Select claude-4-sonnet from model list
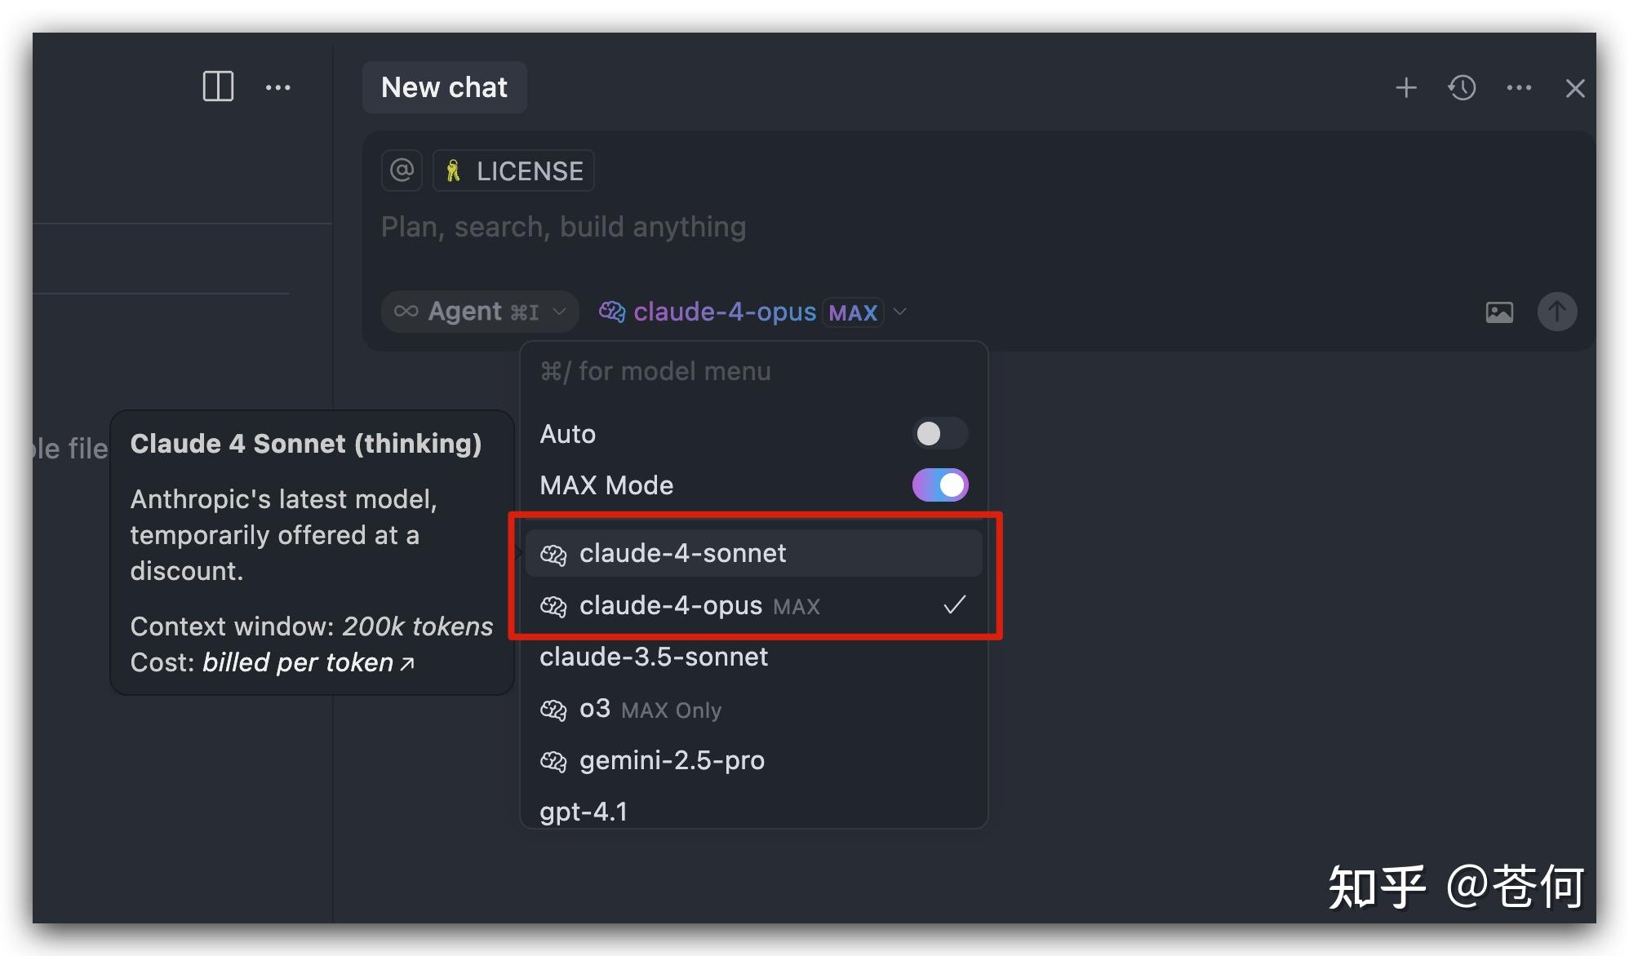Image resolution: width=1629 pixels, height=956 pixels. coord(682,554)
